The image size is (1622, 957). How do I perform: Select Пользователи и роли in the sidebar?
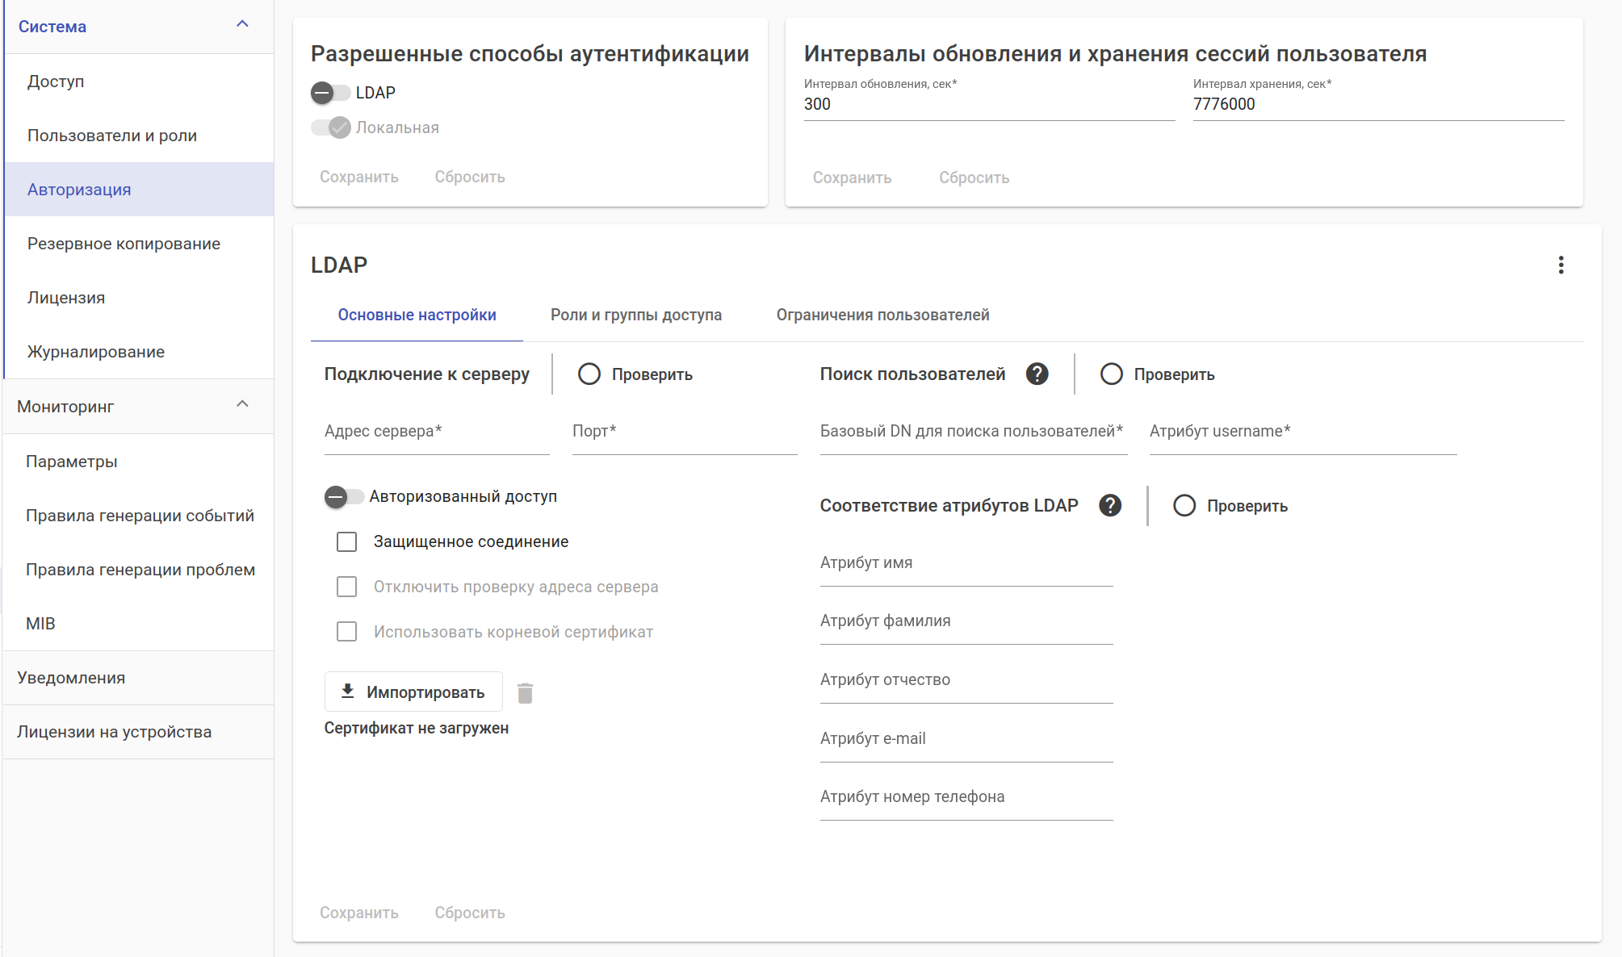point(112,136)
